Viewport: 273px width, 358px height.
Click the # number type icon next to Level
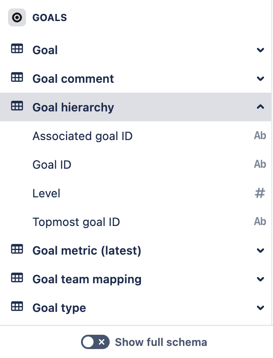coord(260,193)
